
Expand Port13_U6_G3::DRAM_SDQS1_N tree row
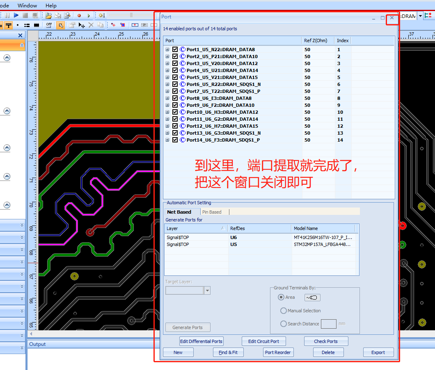(x=167, y=133)
